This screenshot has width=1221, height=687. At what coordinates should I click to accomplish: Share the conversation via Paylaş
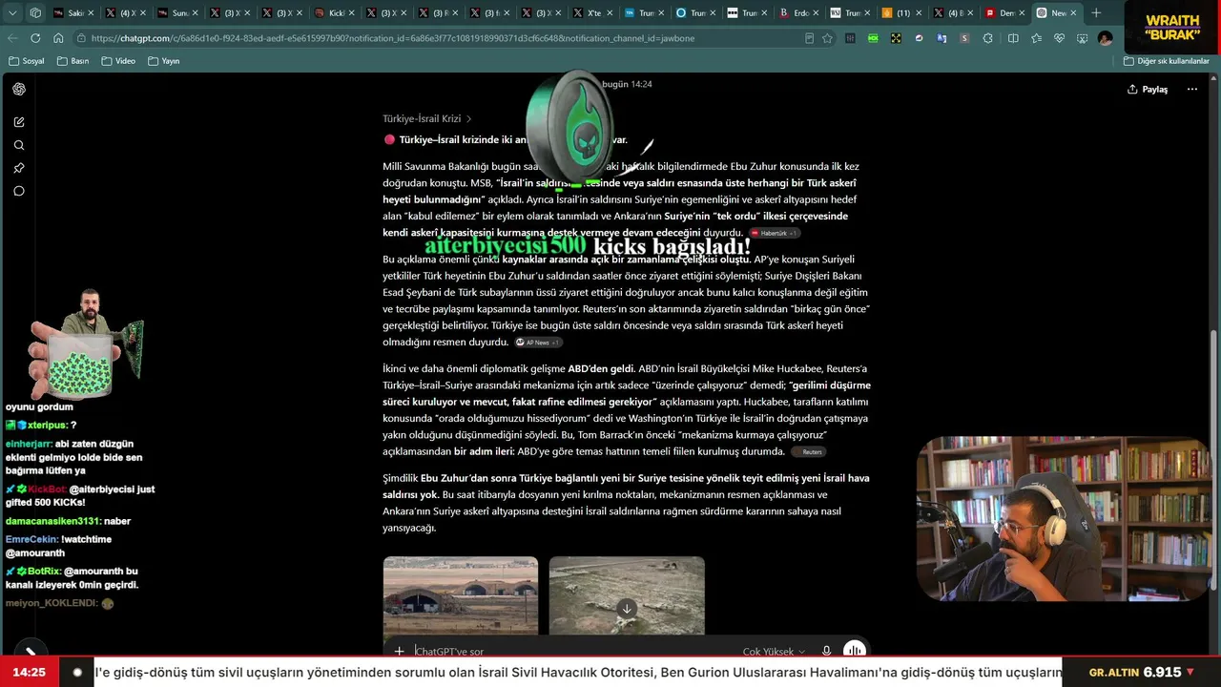pos(1148,90)
